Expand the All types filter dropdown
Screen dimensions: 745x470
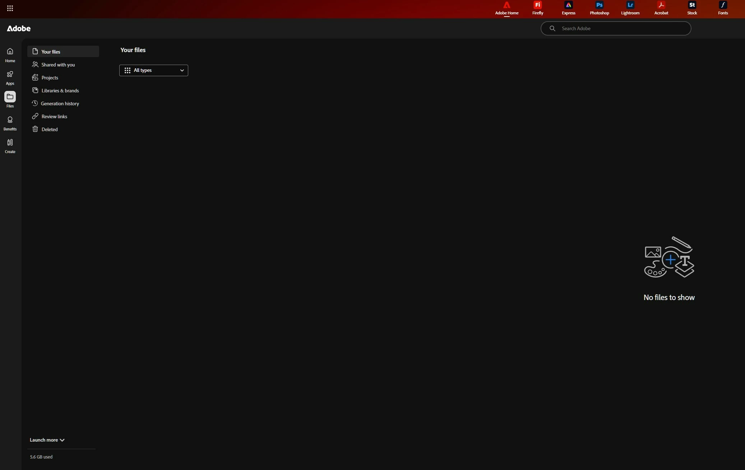click(x=153, y=70)
